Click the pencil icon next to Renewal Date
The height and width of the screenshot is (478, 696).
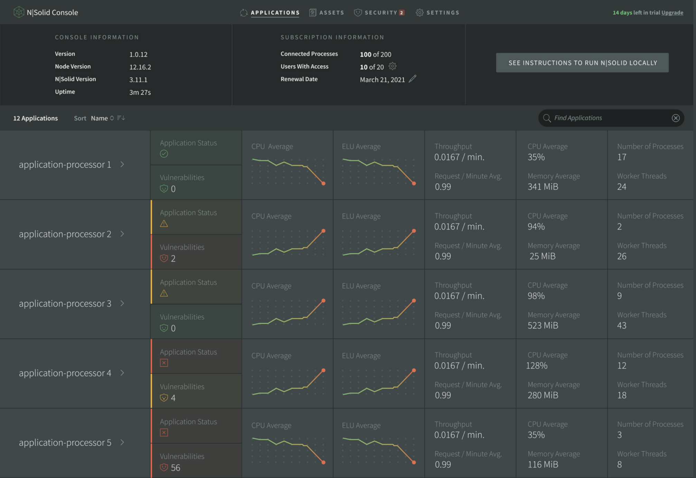coord(412,79)
